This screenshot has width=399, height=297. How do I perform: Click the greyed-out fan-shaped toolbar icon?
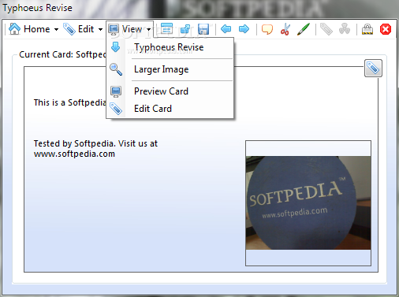coord(345,29)
